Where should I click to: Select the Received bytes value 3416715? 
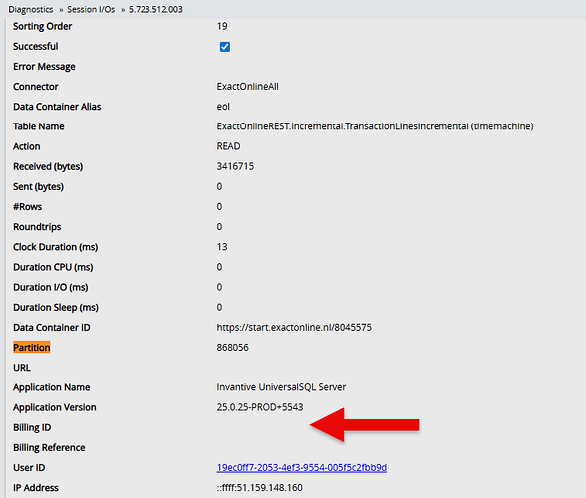pyautogui.click(x=235, y=166)
